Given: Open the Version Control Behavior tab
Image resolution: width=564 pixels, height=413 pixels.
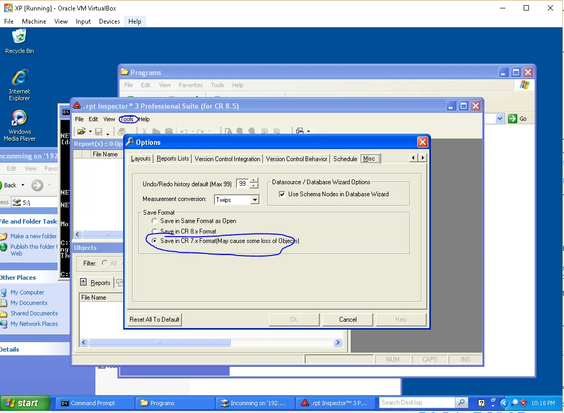Looking at the screenshot, I should [296, 159].
